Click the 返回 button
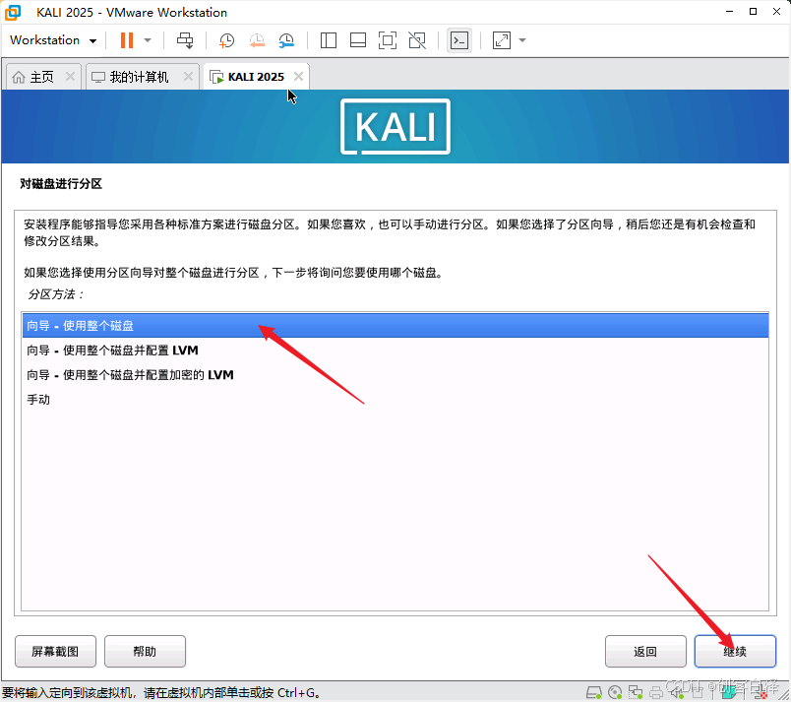 click(645, 652)
